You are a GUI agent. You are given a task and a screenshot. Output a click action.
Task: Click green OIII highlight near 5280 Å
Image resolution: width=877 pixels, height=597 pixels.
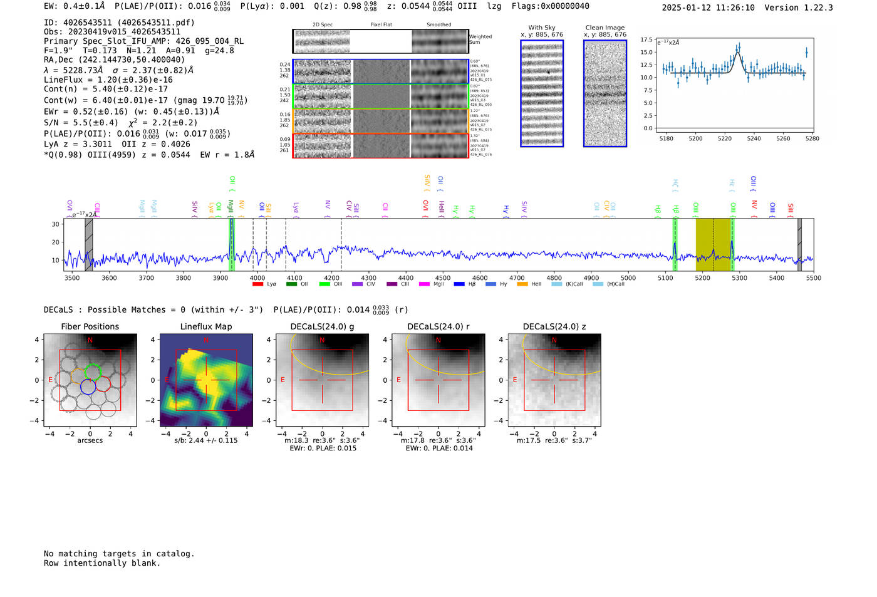click(732, 244)
